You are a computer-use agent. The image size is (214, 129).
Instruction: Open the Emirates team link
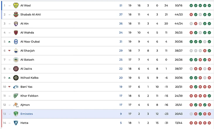[x=27, y=114]
